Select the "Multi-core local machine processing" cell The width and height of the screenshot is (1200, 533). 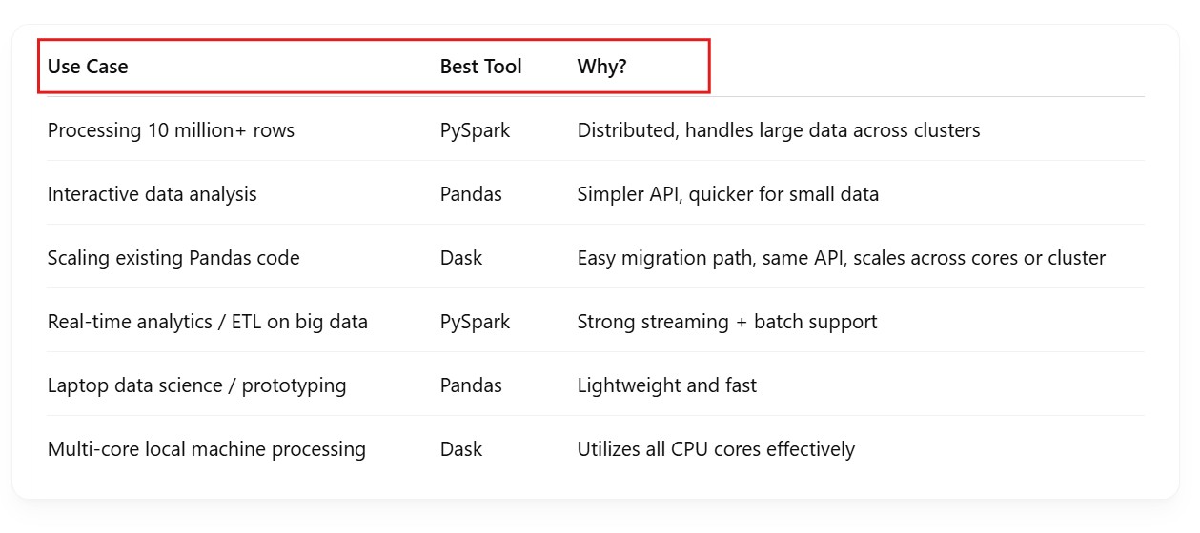[206, 449]
